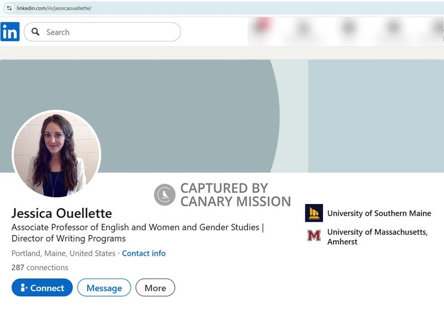Open the Contact info link
Screen dimensions: 444x309
pyautogui.click(x=144, y=253)
